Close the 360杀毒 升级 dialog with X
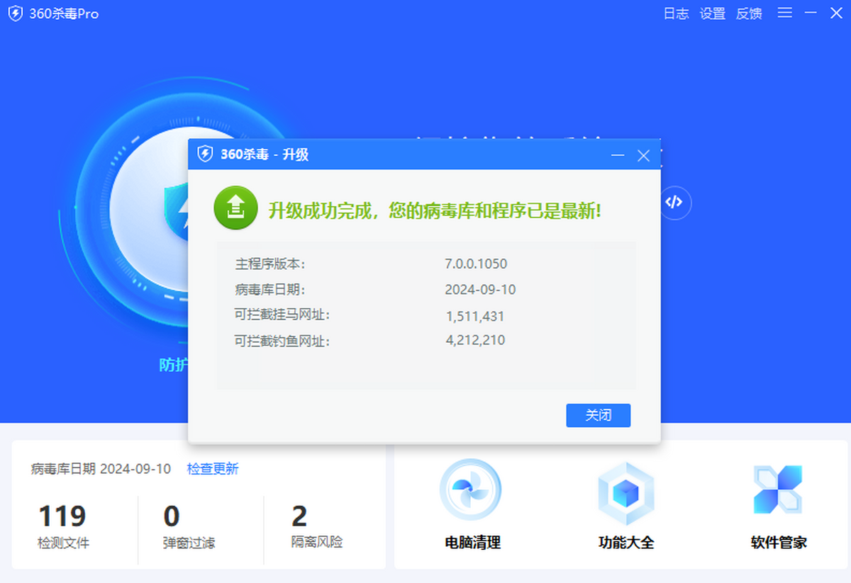This screenshot has width=851, height=583. [643, 155]
